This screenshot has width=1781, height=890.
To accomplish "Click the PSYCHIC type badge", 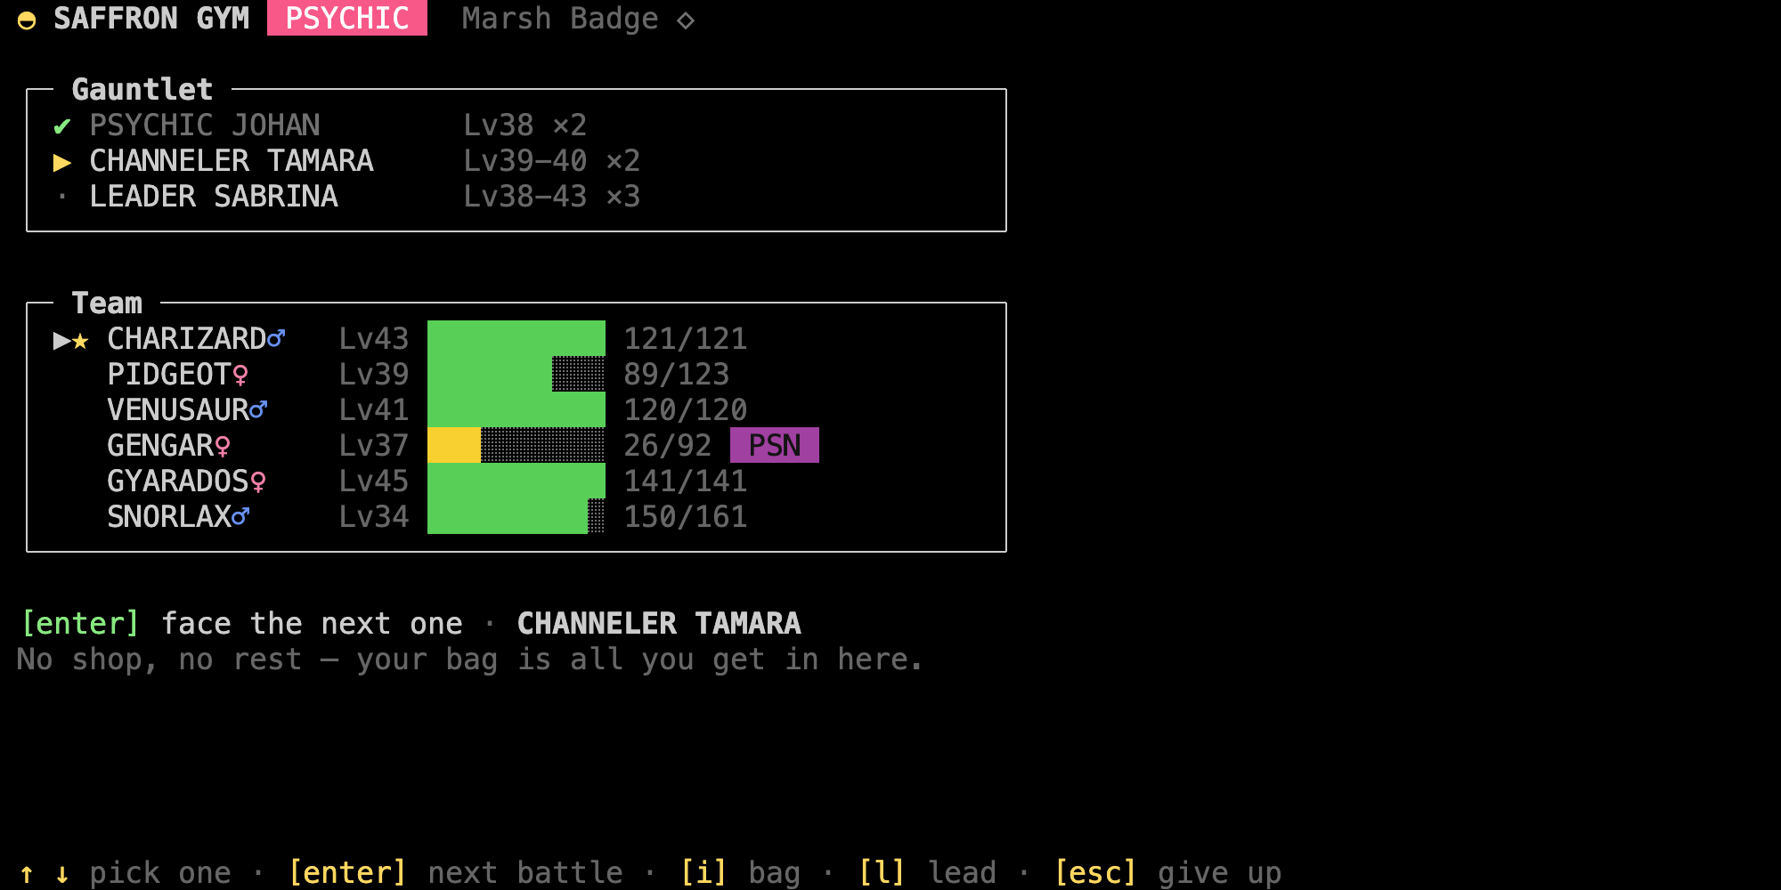I will click(x=347, y=18).
